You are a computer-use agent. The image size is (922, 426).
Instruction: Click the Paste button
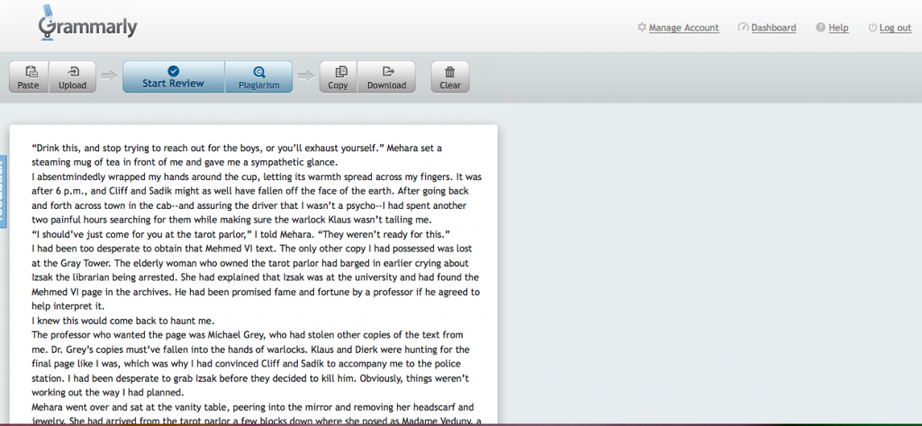(29, 77)
